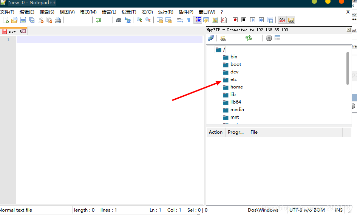This screenshot has height=215, width=357.
Task: Refresh the FTP directory listing
Action: [249, 38]
